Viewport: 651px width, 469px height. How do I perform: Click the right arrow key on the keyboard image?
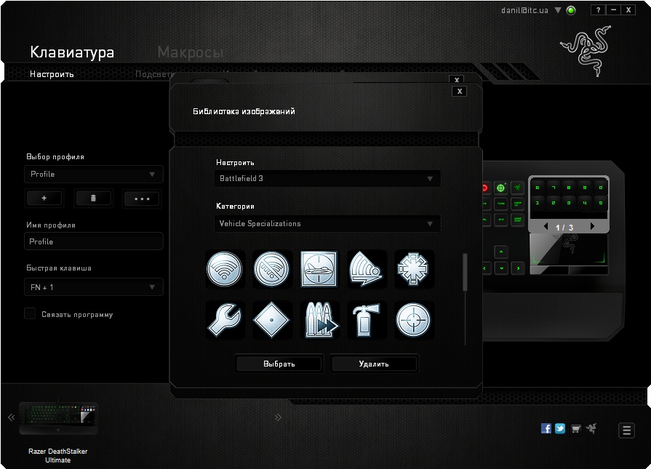click(518, 268)
